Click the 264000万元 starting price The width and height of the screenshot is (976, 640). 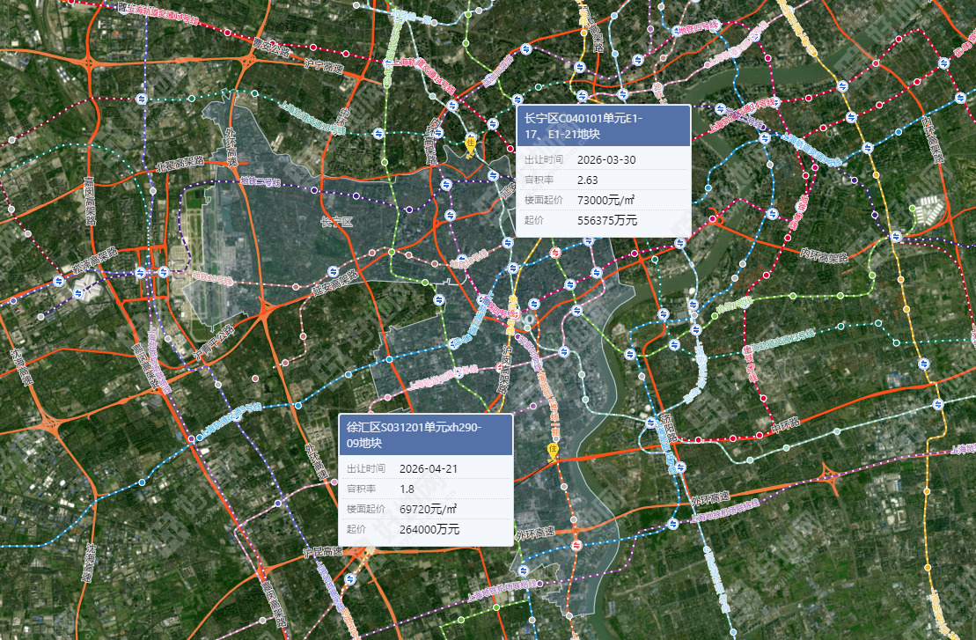(x=429, y=529)
